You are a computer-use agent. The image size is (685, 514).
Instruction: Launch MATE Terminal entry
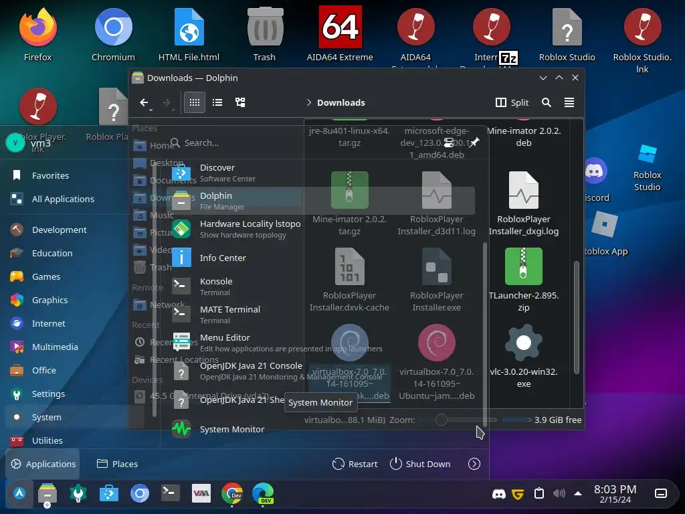(x=321, y=315)
